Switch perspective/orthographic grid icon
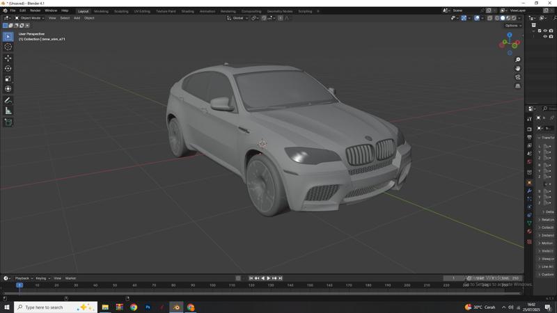 coord(517,86)
